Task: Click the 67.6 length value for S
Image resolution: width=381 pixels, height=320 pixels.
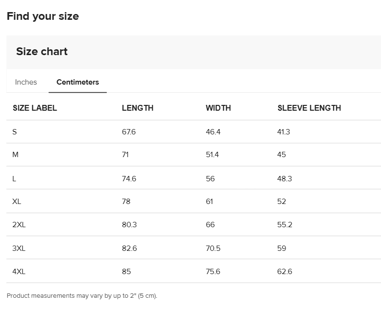Action: point(129,132)
